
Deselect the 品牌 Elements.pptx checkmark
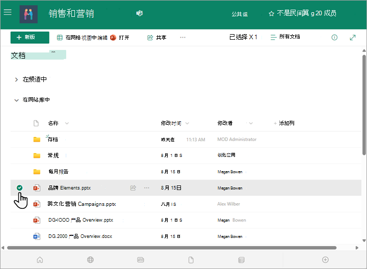click(20, 187)
